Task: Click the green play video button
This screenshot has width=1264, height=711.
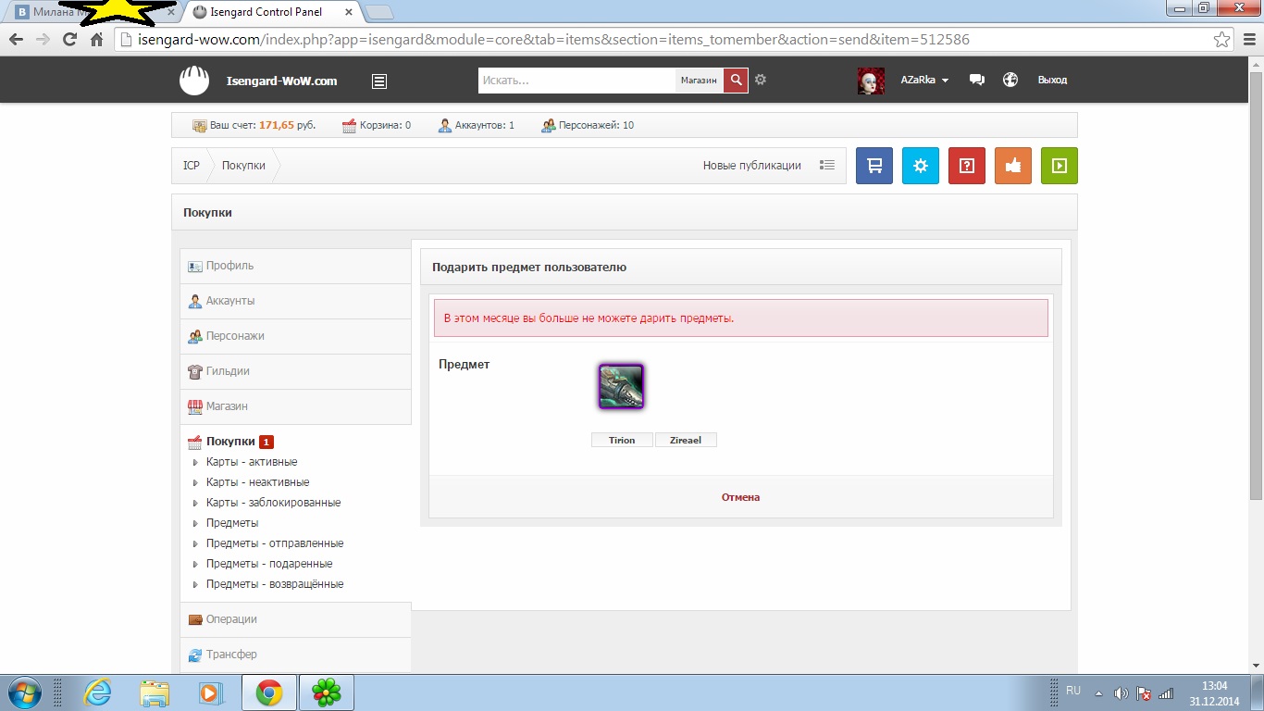Action: point(1059,166)
